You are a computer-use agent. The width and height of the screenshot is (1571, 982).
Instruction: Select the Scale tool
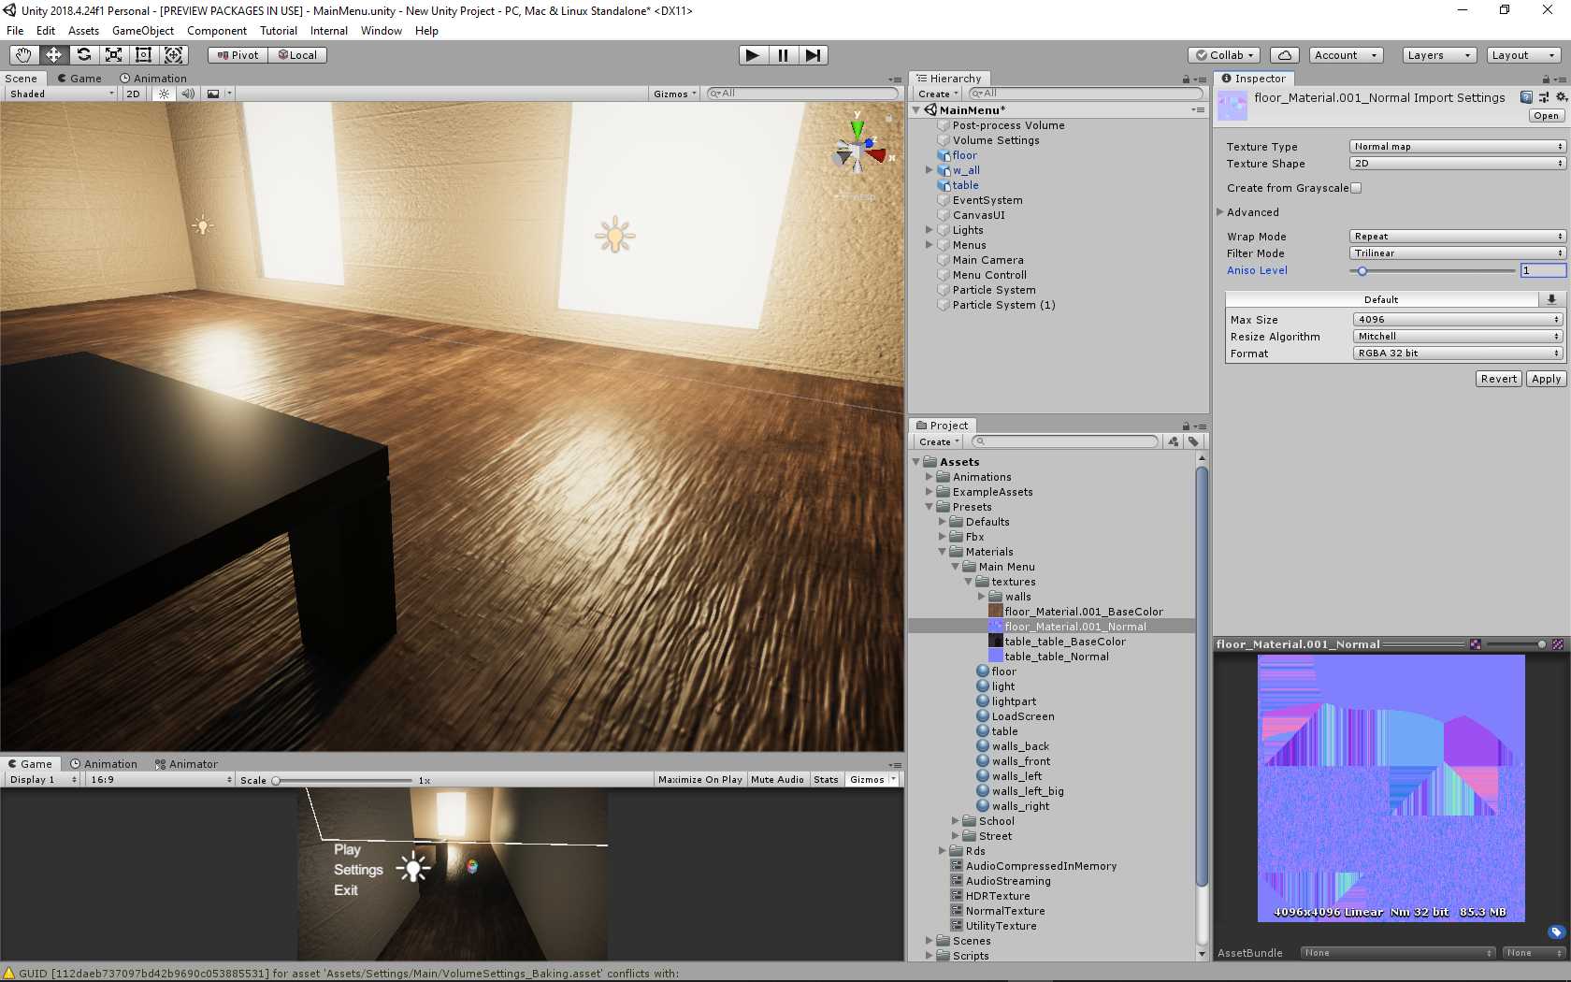[113, 55]
